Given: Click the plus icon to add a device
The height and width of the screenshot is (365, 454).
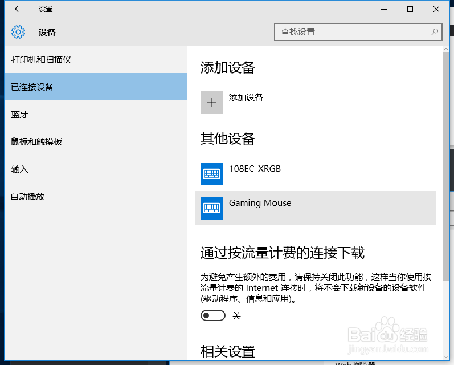Looking at the screenshot, I should (x=212, y=103).
